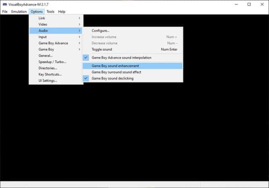This screenshot has width=269, height=188.
Task: Expand the Link submenu
Action: tap(56, 18)
